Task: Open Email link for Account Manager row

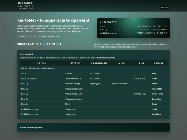Action: coord(154,84)
